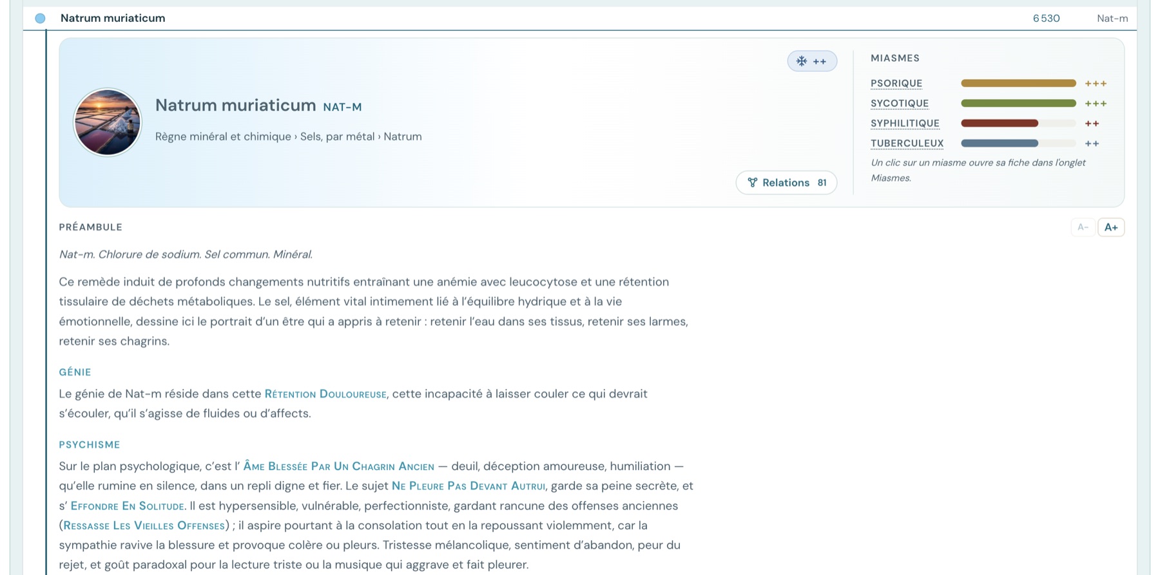Screen dimensions: 1160x575
Task: Click the Syphilitique ++ rating
Action: pyautogui.click(x=1092, y=124)
